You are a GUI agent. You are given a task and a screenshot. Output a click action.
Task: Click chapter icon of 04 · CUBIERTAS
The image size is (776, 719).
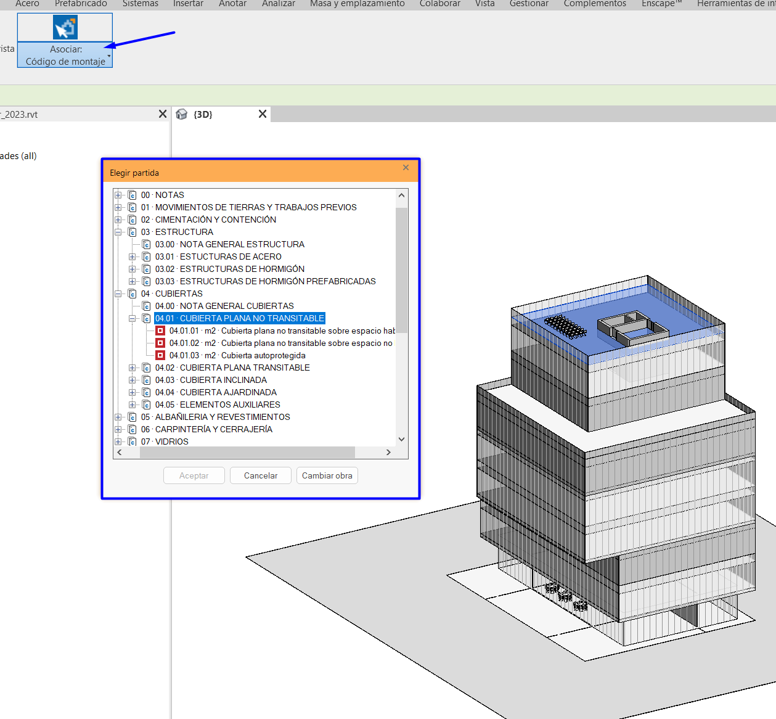click(132, 294)
